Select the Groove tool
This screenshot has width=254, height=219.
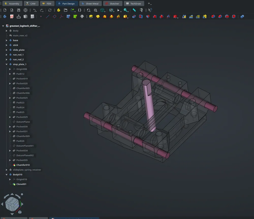(x=148, y=17)
